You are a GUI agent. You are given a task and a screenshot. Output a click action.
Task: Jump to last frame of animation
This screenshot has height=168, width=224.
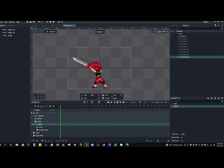pos(124,102)
